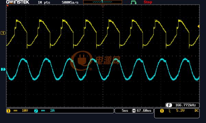206x123 pixels.
Task: Click the yellow channel 1 badge in bottom bar
Action: (x=8, y=111)
